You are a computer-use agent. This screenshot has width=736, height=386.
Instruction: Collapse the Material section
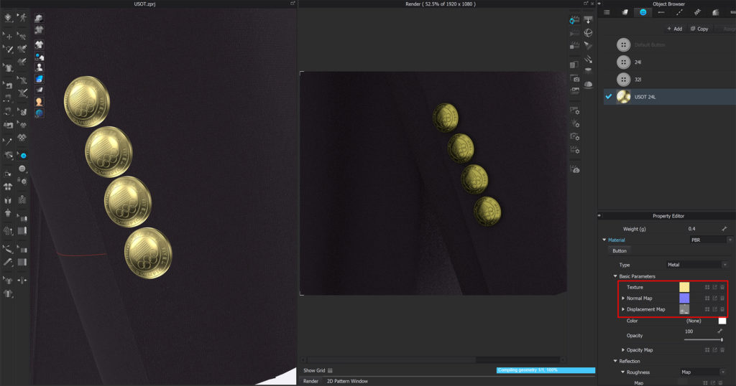tap(604, 240)
